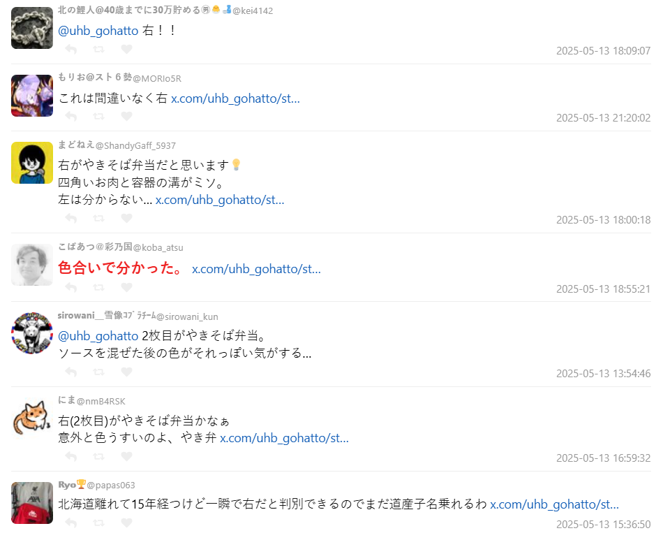Open nmB4RSK's cat avatar

pyautogui.click(x=32, y=417)
